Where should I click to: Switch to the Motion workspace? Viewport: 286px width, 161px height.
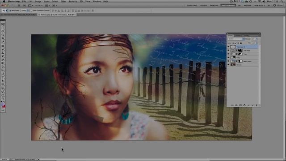(248, 5)
